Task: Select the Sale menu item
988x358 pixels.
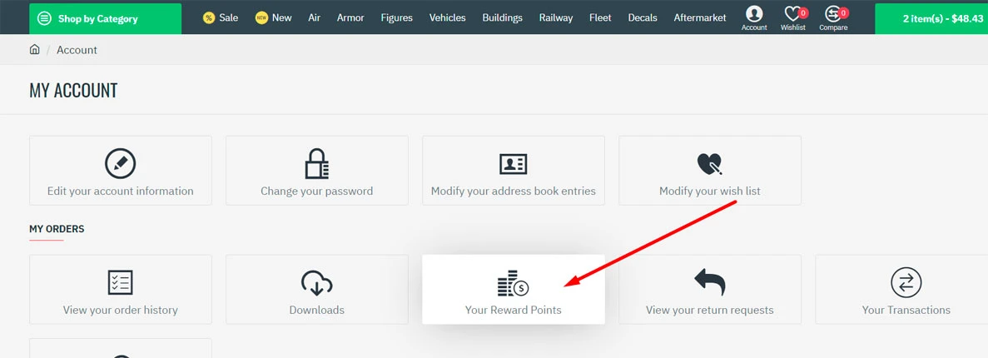Action: [221, 17]
